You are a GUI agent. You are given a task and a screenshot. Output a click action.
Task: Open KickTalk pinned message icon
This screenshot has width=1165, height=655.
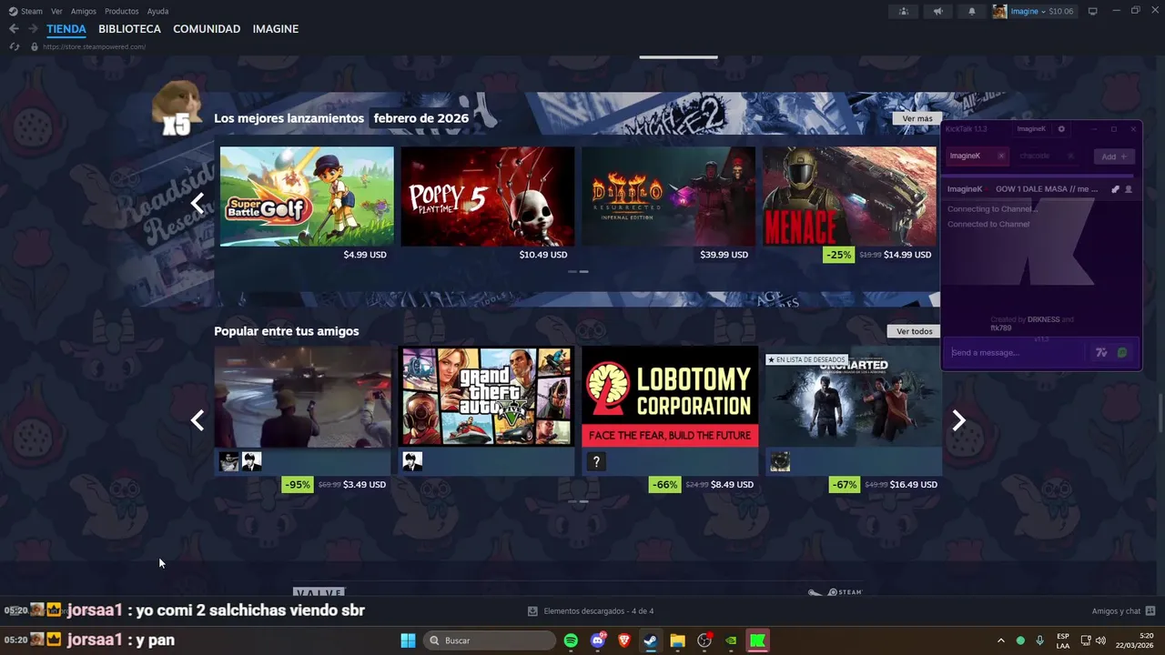(1116, 189)
